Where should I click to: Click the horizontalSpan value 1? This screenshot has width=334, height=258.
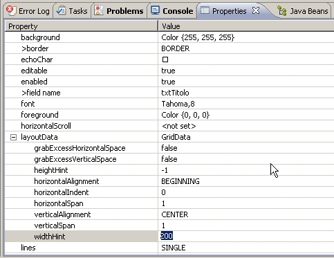click(x=163, y=203)
